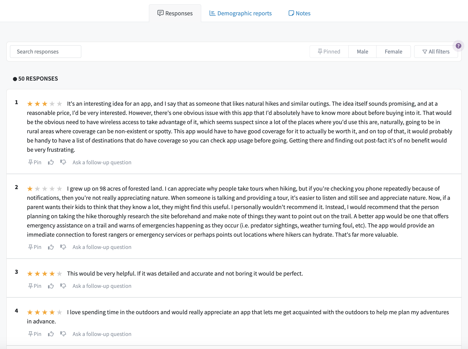468x349 pixels.
Task: Click thumbs up icon on response 4
Action: coord(51,334)
